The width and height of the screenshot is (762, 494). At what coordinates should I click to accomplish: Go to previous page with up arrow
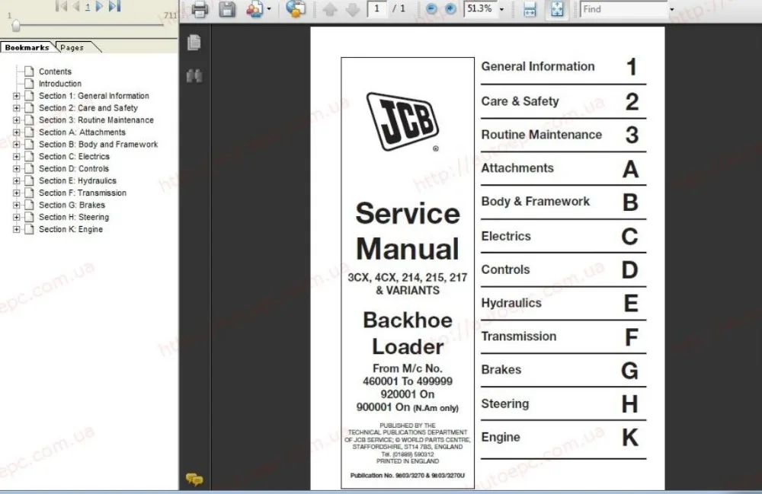point(330,9)
